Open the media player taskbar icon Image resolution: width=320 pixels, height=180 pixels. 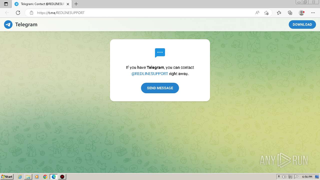(37, 177)
